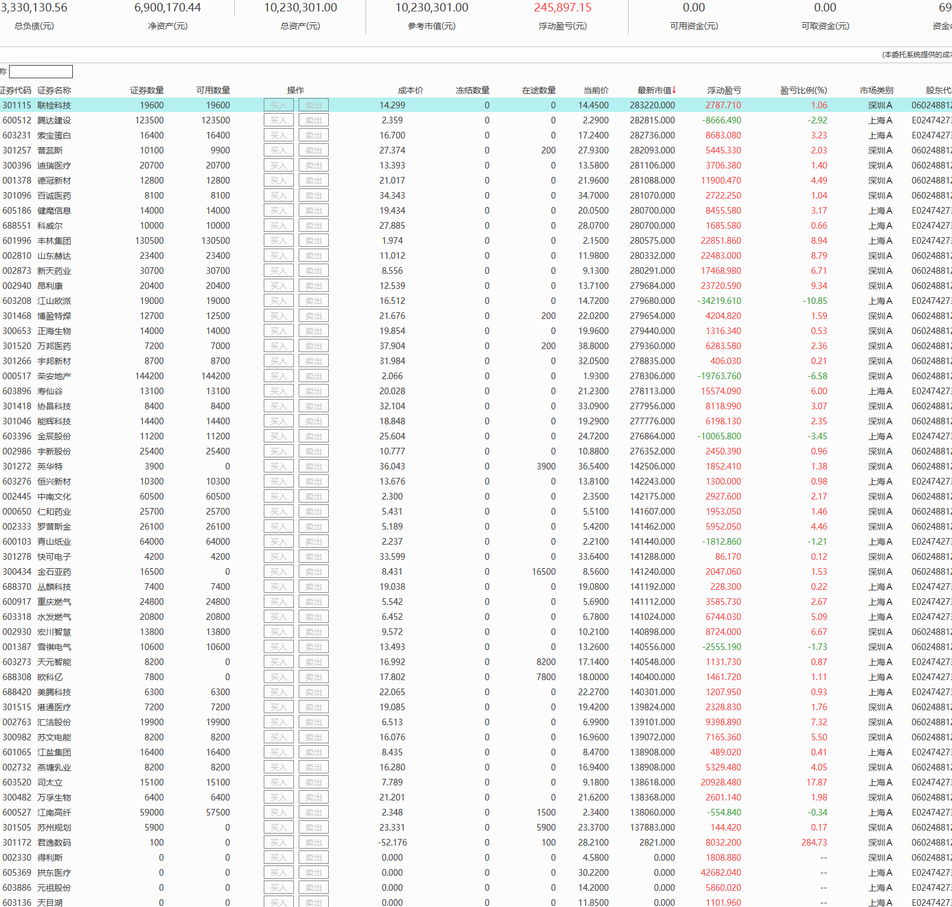This screenshot has height=907, width=952.
Task: Click 卖出 in the 君逸数码 row
Action: (x=314, y=843)
